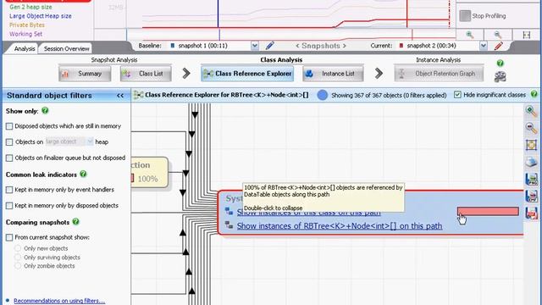Open help next to Hide insignificant classes
542x305 pixels.
click(x=534, y=94)
